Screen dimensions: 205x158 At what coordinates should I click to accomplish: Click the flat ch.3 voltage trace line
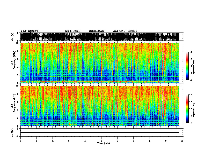coord(100,132)
